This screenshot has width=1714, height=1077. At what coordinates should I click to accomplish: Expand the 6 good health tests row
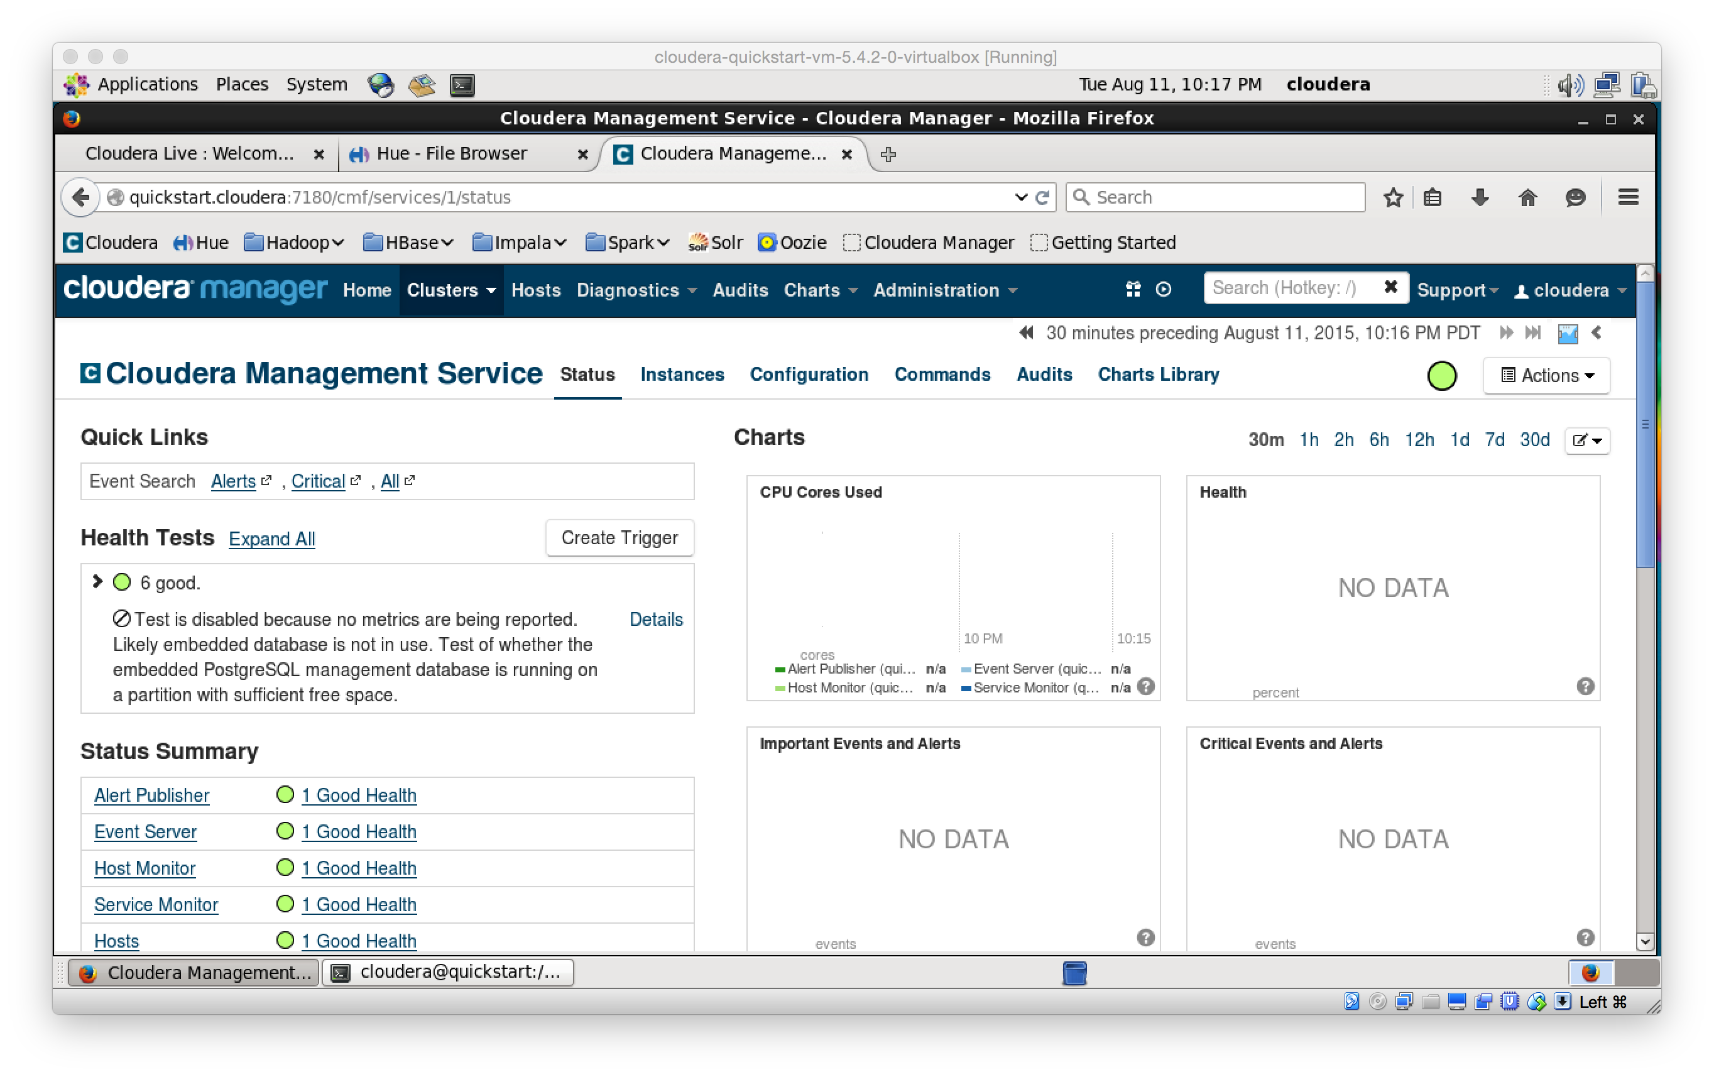[x=97, y=582]
